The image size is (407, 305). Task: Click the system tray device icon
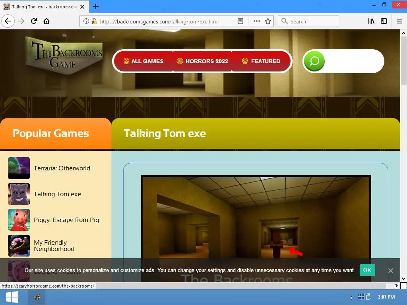coord(368,296)
